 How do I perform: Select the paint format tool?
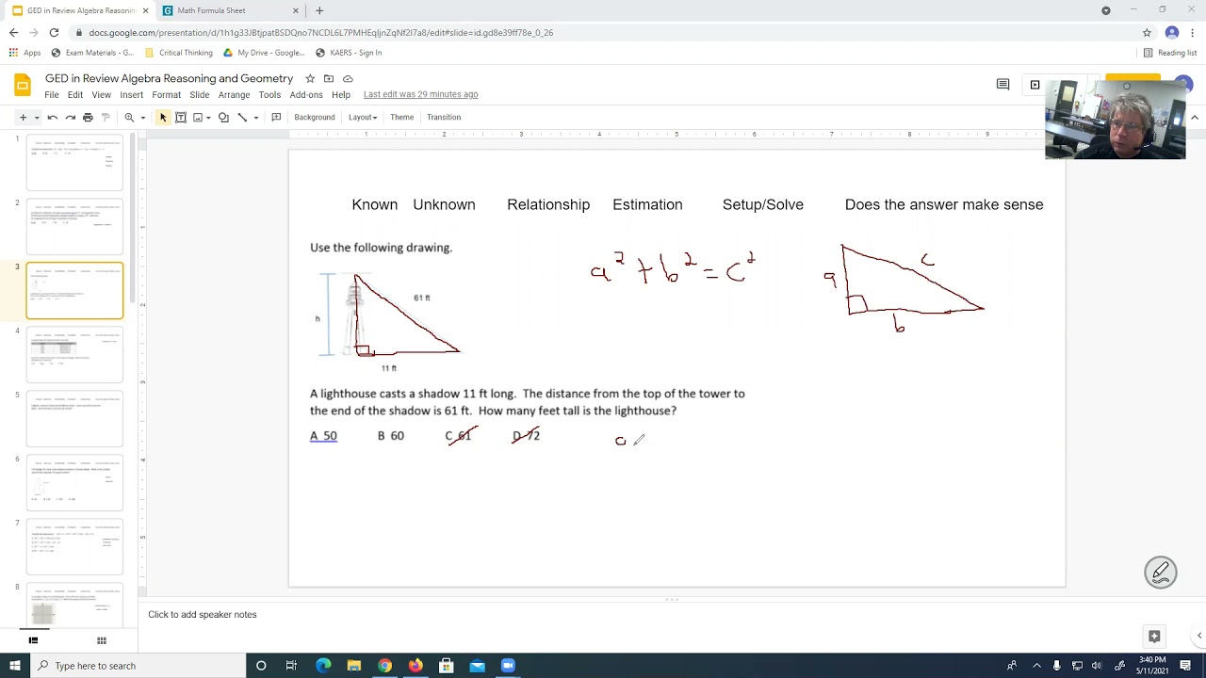[x=106, y=118]
